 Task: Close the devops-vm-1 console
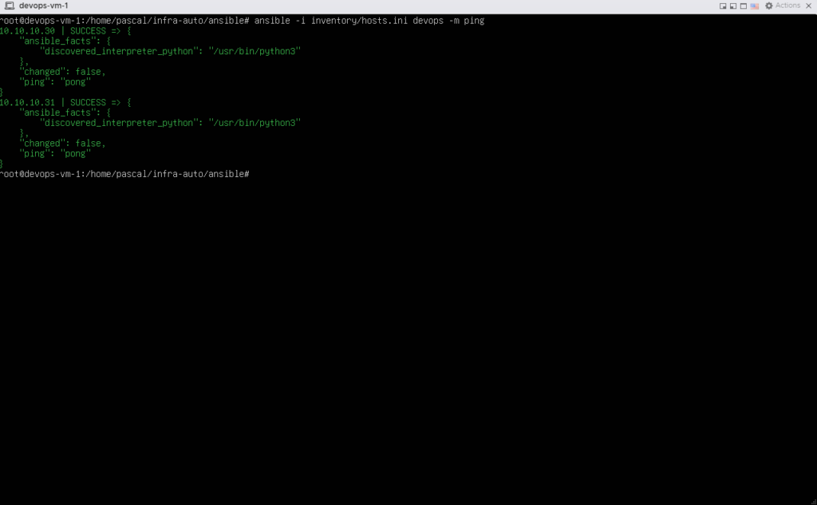pyautogui.click(x=809, y=6)
